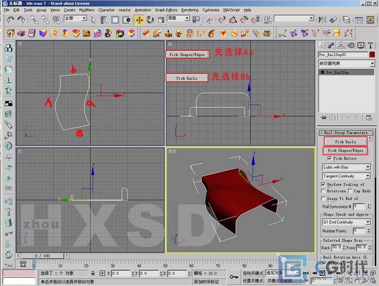Open the Rendering menu
The height and width of the screenshot is (286, 379).
[x=189, y=10]
